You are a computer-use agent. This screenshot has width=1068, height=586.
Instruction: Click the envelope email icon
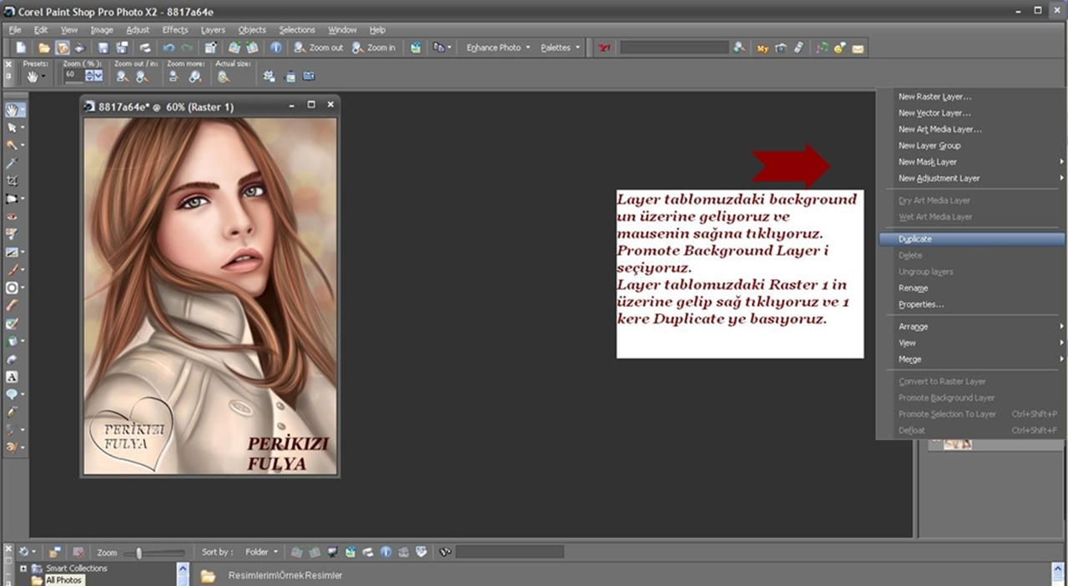coord(858,48)
